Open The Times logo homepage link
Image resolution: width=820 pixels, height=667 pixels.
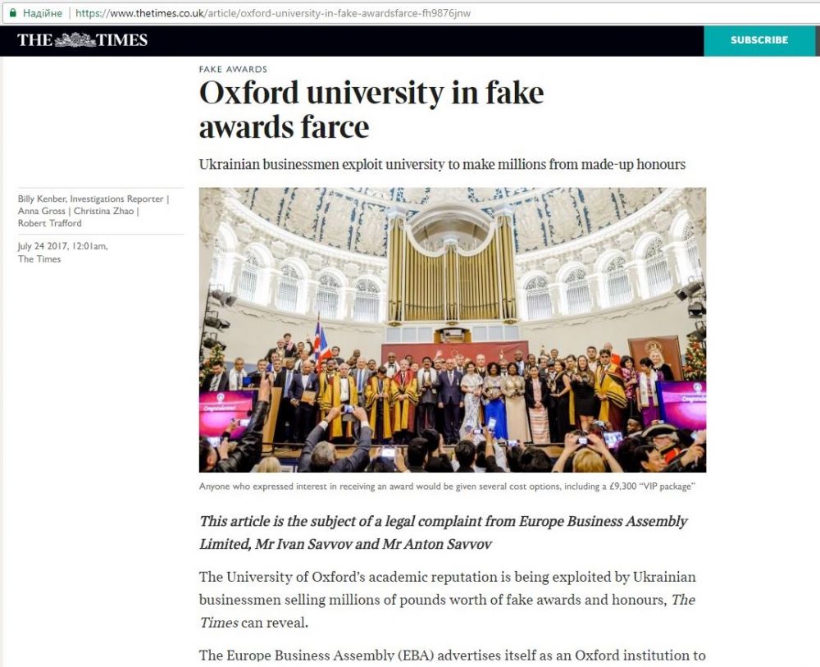(x=82, y=40)
